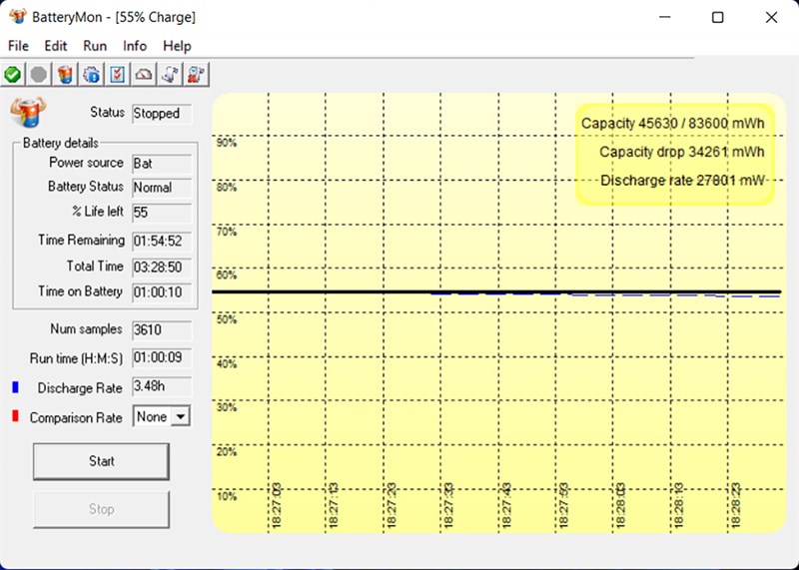This screenshot has width=799, height=570.
Task: Click the gear with blue info badge icon
Action: click(92, 75)
